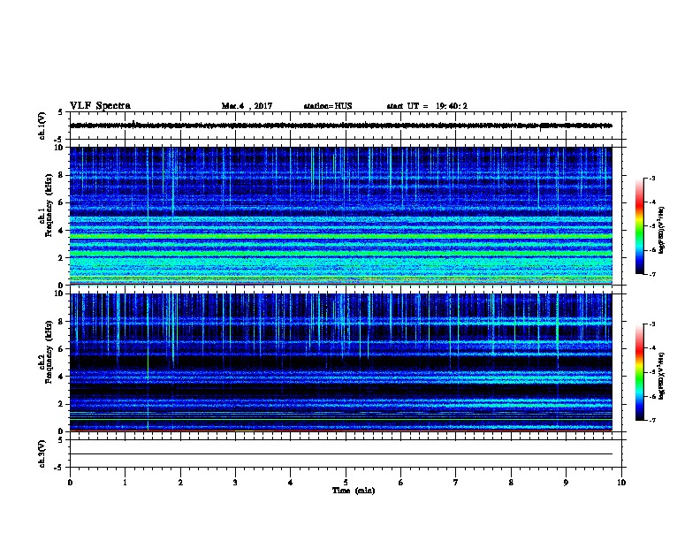Select the "Mar.4 , 2017" date text
Viewport: 700px width, 541px height.
(x=247, y=106)
